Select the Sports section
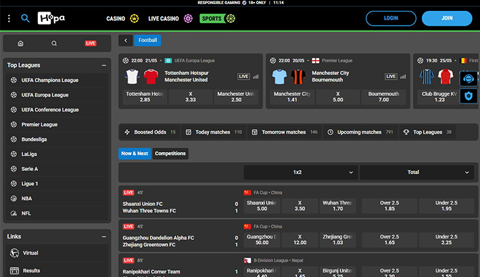Screen dimensions: 480x277 tap(217, 19)
